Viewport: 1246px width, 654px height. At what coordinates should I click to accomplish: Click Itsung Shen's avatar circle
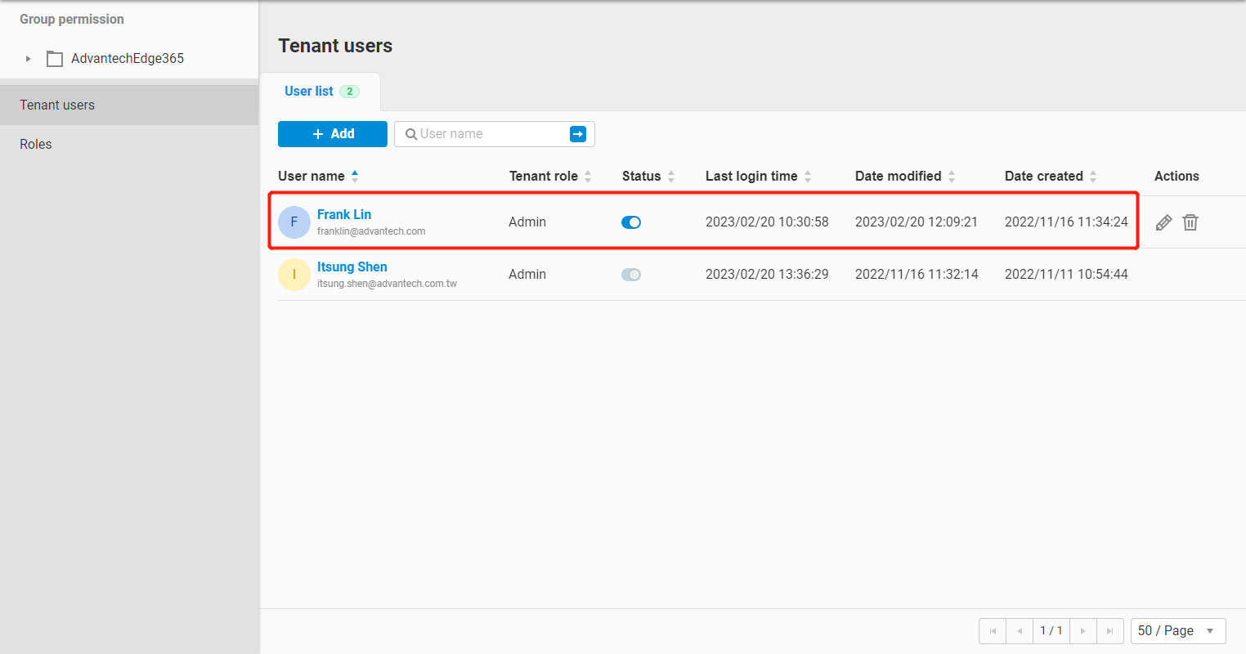coord(294,275)
